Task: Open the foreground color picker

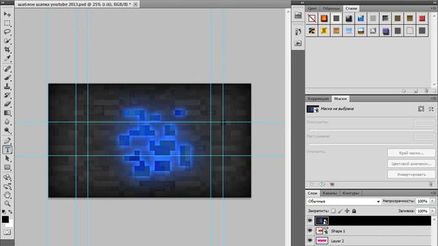Action: tap(5, 219)
